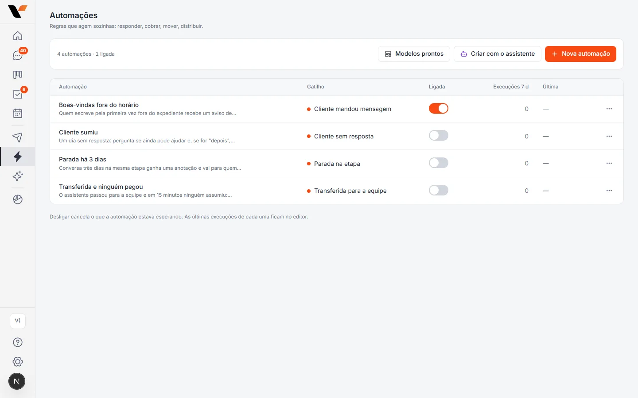Viewport: 638px width, 398px height.
Task: Open the sparkle assistant sidebar icon
Action: tap(18, 176)
